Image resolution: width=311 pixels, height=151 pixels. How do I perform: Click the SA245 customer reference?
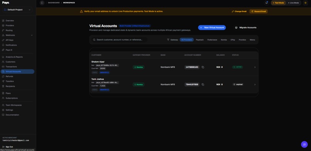pyautogui.click(x=103, y=68)
